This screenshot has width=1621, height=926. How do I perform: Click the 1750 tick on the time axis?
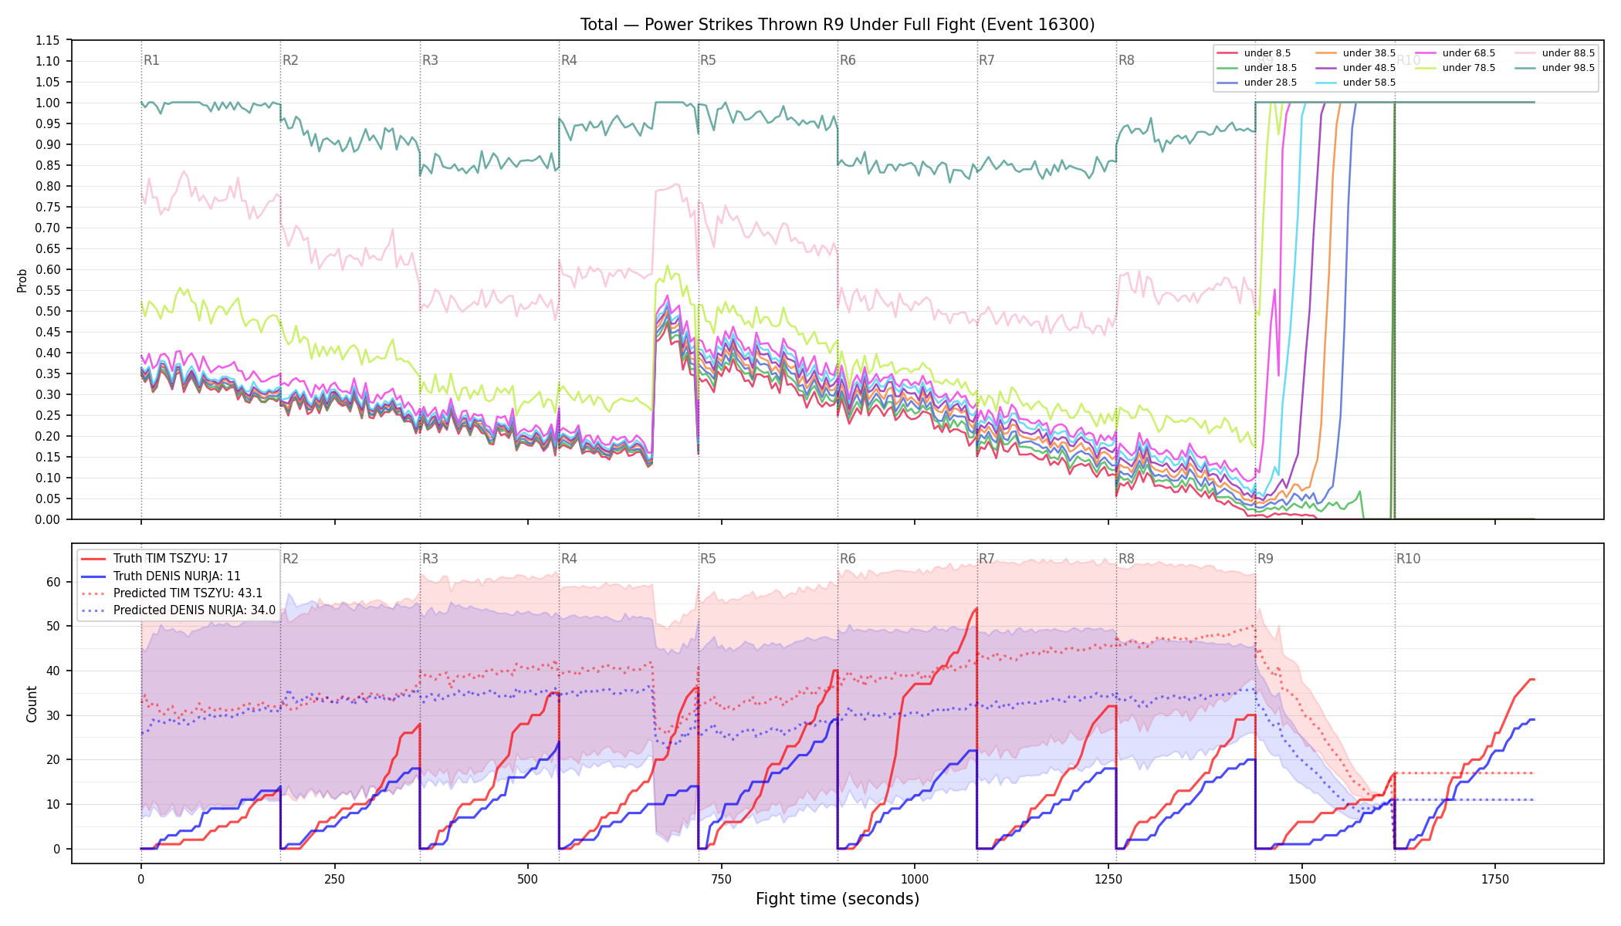tap(1495, 879)
